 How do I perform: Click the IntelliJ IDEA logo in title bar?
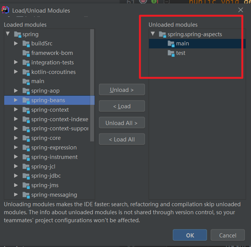point(5,10)
